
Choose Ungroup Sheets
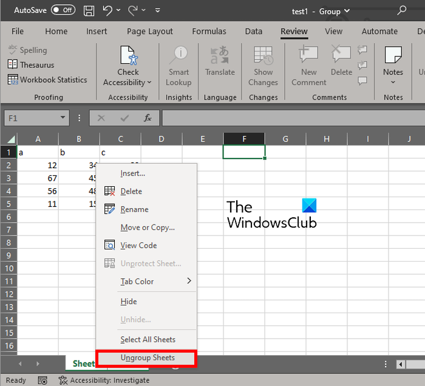click(x=146, y=358)
